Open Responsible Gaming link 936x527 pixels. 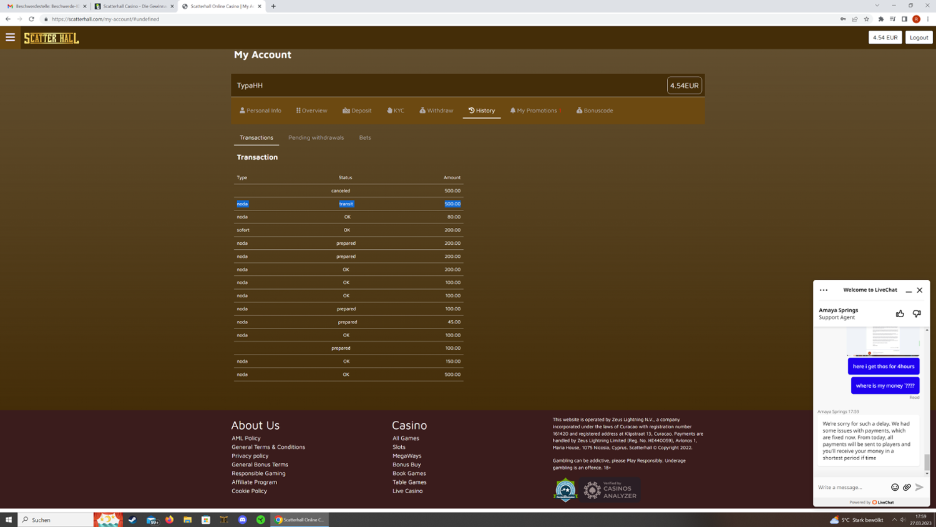[x=258, y=473]
